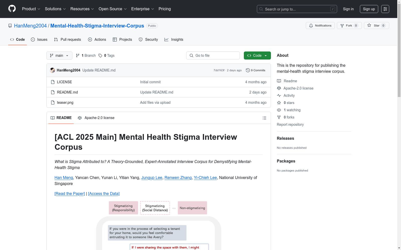Click the GitHub logo icon
Viewport: 401px width, 250px height.
[12, 9]
